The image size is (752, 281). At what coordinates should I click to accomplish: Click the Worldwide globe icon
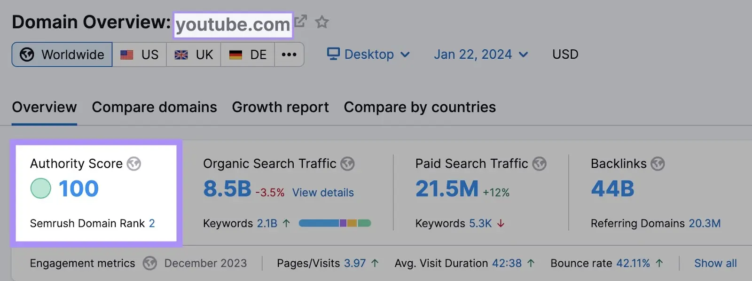click(27, 55)
